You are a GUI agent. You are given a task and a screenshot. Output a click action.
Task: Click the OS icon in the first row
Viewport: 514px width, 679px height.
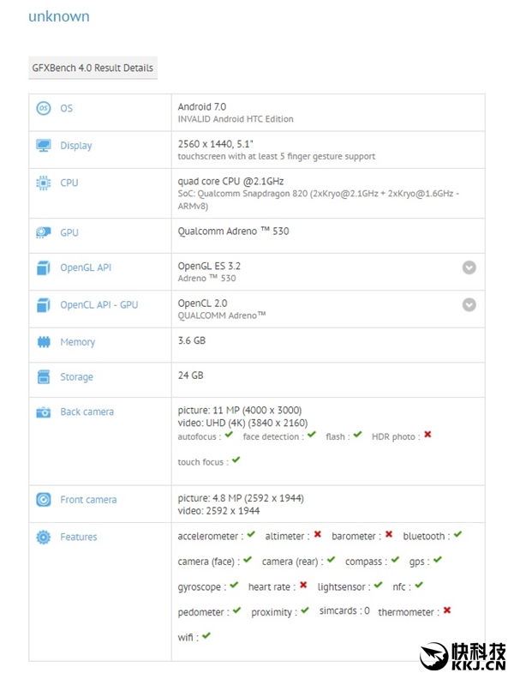pos(43,108)
